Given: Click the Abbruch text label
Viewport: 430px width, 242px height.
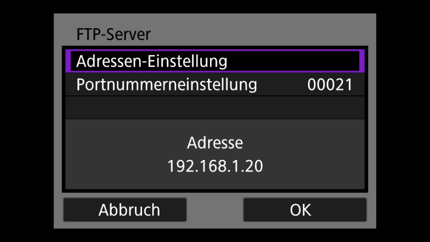Looking at the screenshot, I should (129, 210).
